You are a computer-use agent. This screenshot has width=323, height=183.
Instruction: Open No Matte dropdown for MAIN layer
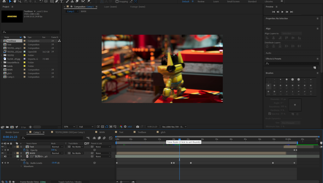click(78, 153)
